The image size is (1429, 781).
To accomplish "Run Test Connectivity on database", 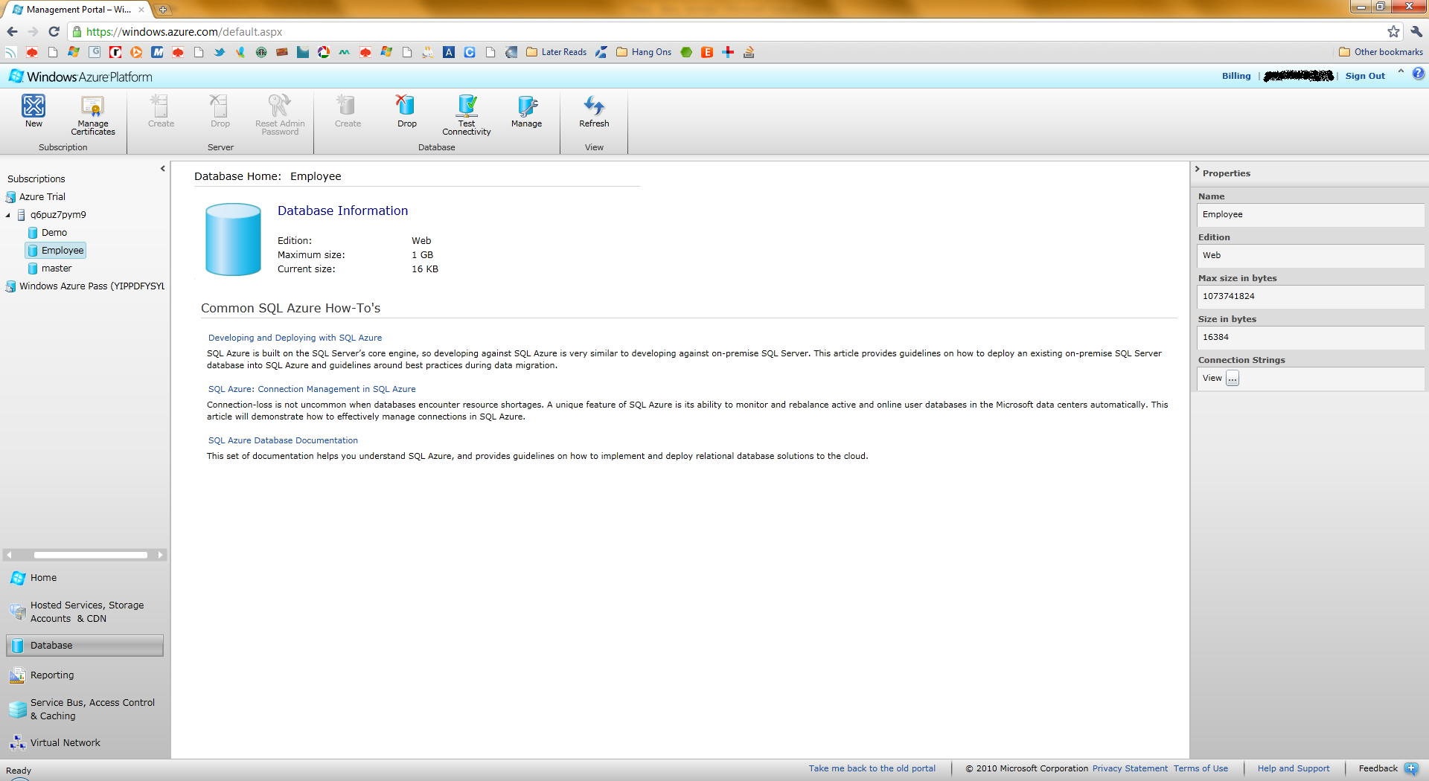I will click(x=467, y=106).
